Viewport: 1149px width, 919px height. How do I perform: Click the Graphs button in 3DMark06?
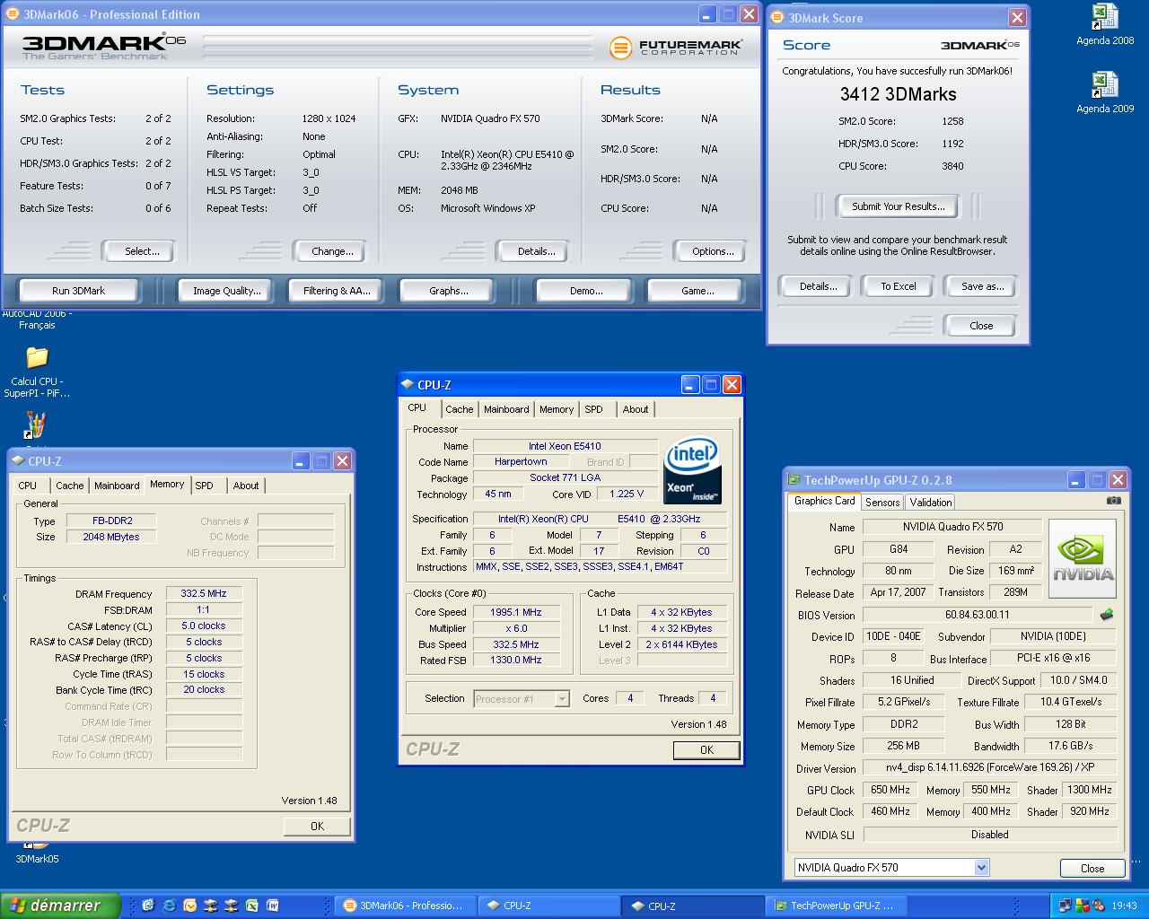point(448,291)
